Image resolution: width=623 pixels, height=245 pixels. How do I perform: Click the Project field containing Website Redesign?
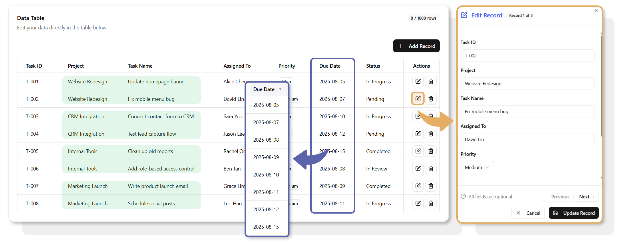coord(528,83)
